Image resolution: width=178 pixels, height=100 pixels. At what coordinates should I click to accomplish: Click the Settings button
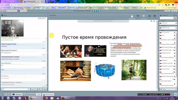(x=167, y=11)
